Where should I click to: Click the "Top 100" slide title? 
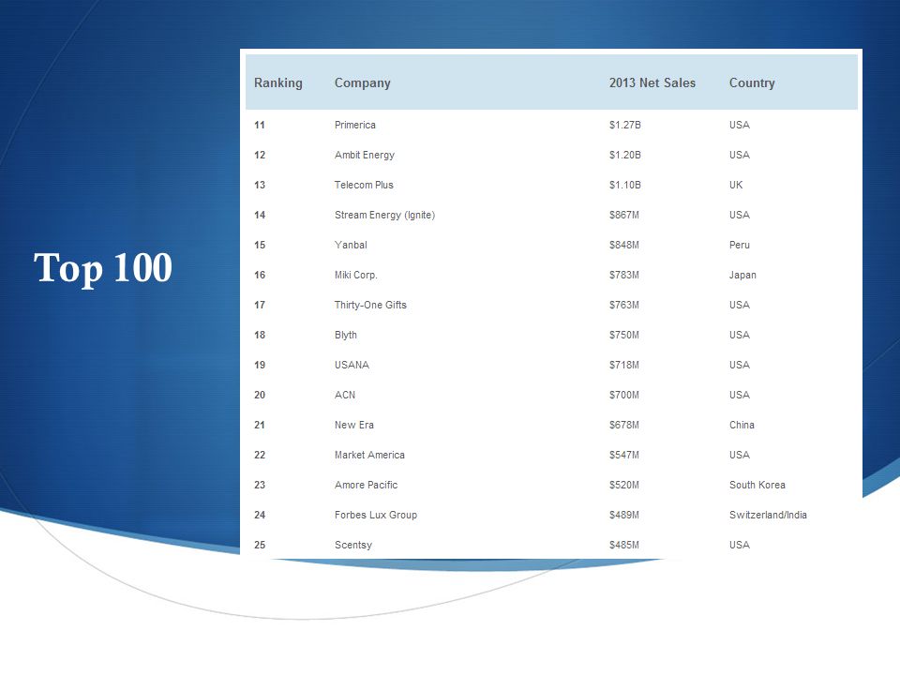tap(103, 268)
